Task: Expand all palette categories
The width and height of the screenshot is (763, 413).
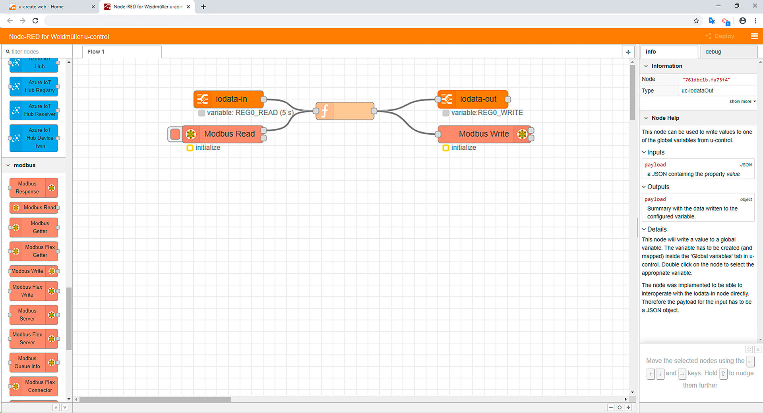Action: tap(65, 407)
